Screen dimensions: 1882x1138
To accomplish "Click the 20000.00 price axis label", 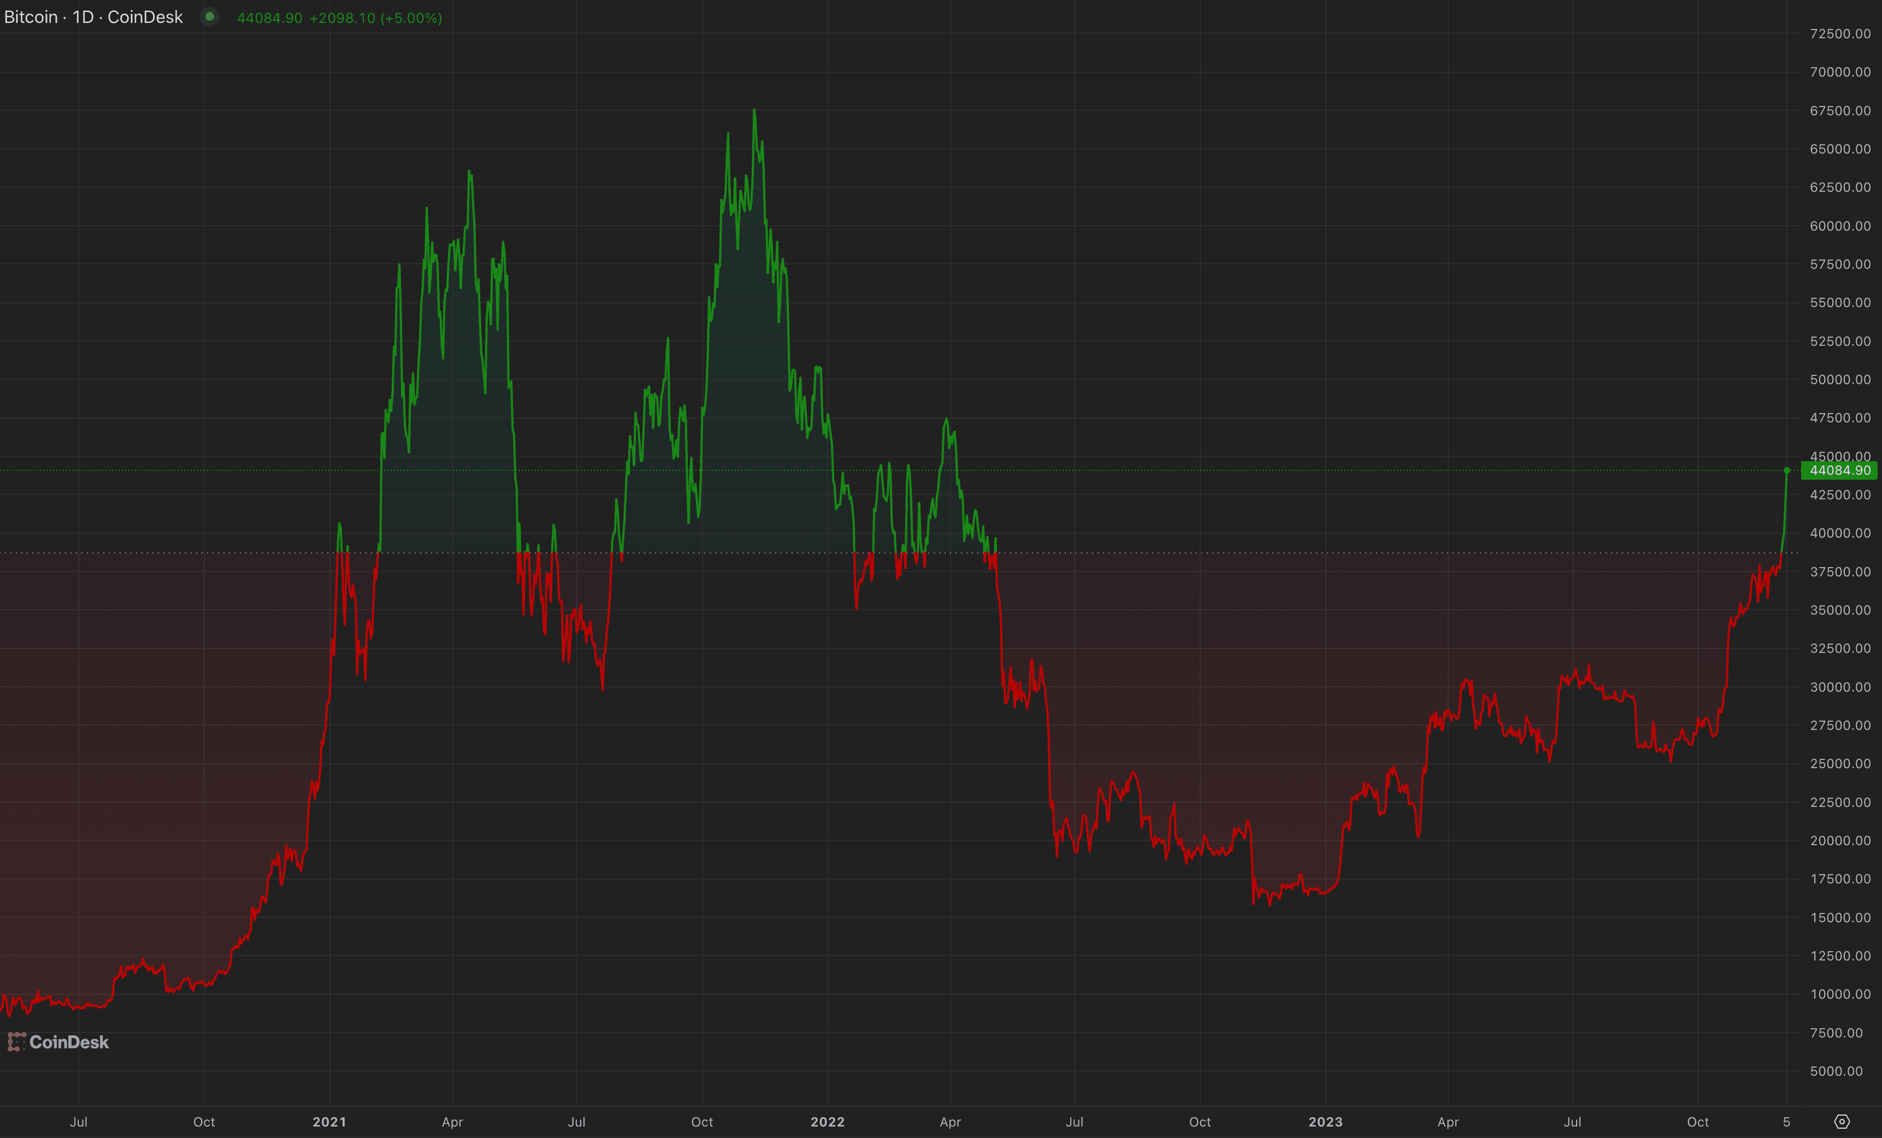I will pos(1840,841).
